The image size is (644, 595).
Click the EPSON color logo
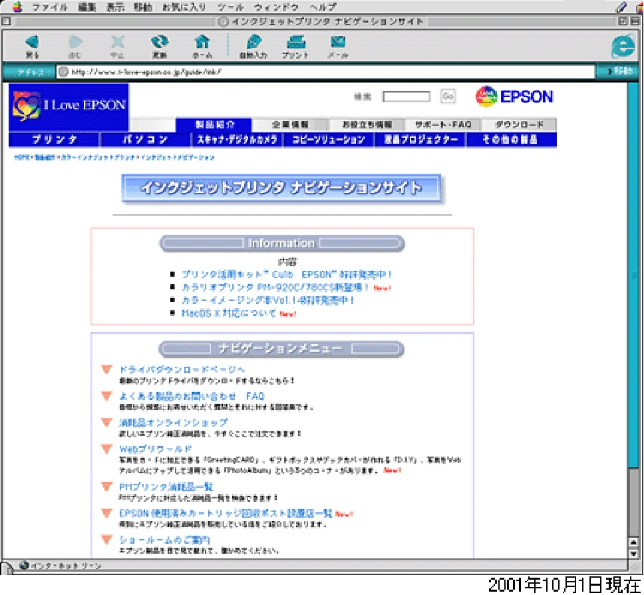(514, 97)
